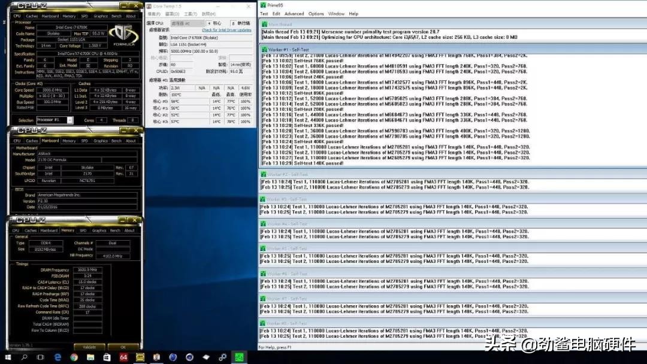
Task: Open Windows Store from taskbar
Action: [107, 357]
